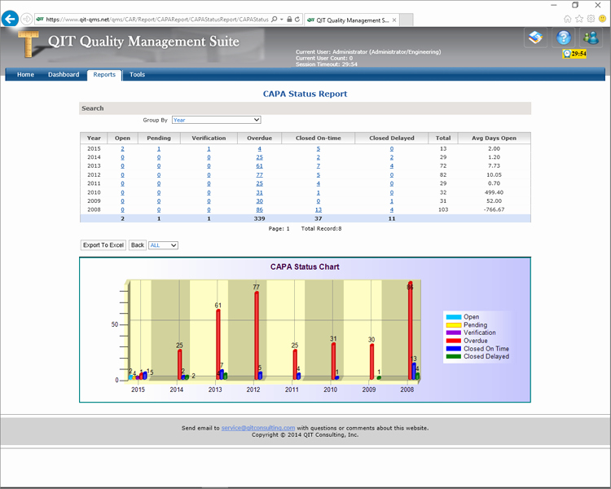Click the -766.67 average days value
This screenshot has height=489, width=611.
point(494,209)
